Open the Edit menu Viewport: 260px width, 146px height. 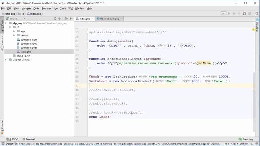tap(9, 9)
